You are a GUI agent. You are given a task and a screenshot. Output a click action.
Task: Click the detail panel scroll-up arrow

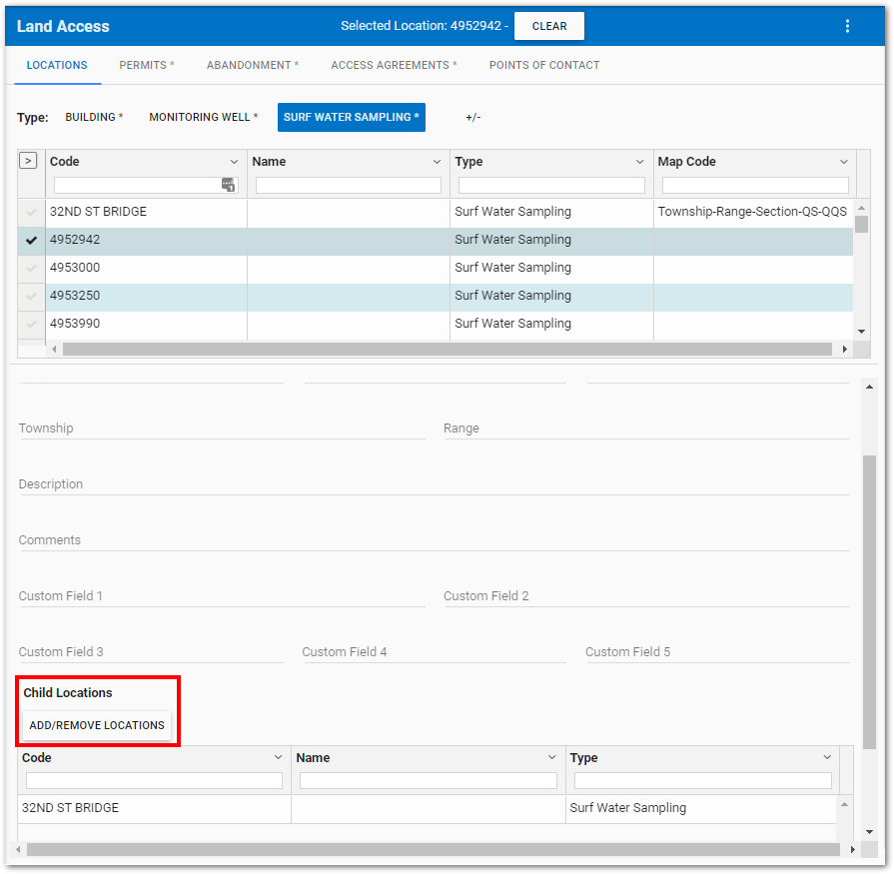pos(868,387)
